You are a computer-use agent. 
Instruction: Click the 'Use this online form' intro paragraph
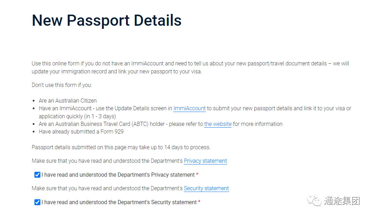click(x=190, y=67)
